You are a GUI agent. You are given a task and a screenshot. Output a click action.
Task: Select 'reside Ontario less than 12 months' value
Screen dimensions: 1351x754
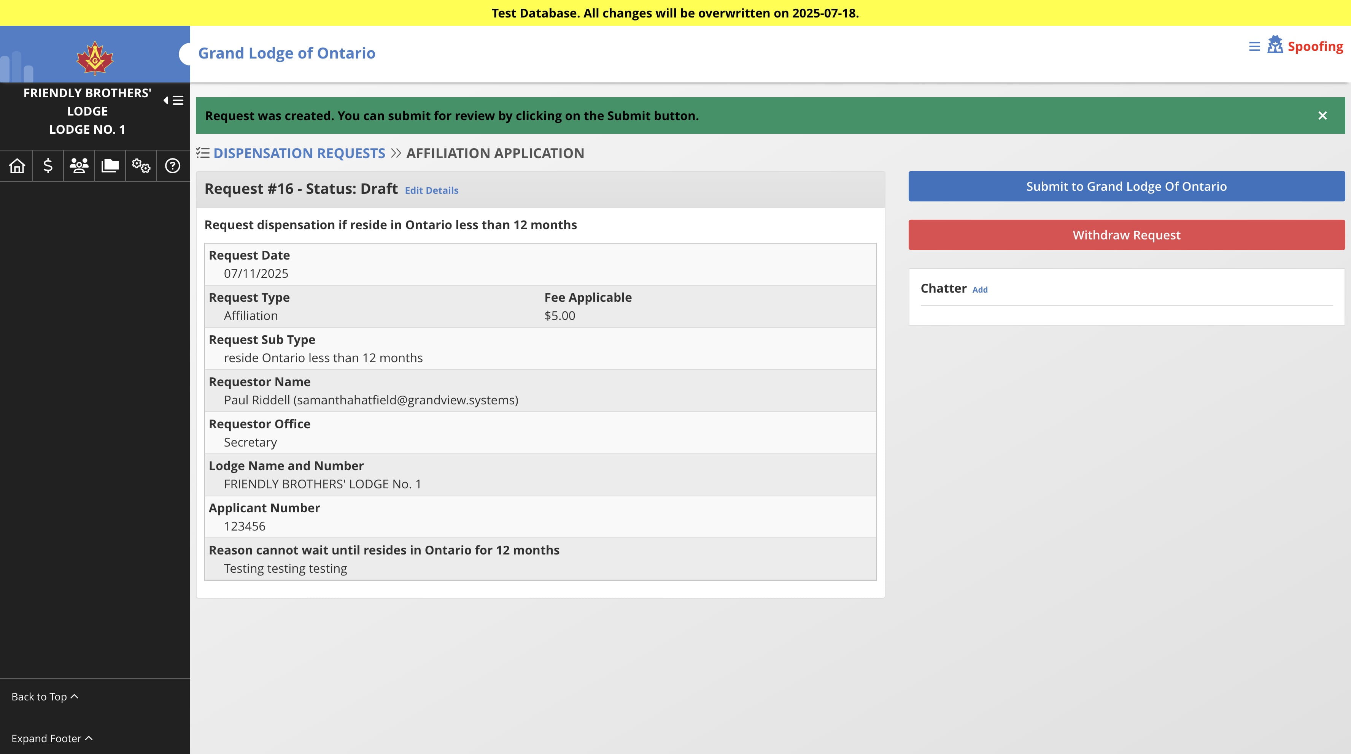pyautogui.click(x=323, y=358)
